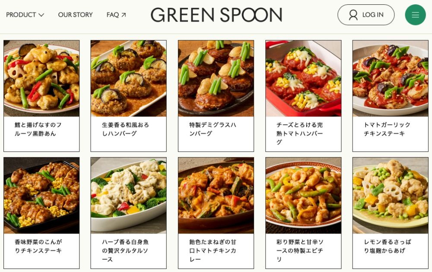This screenshot has width=432, height=272.
Task: Open the OUR STORY menu item
Action: click(75, 15)
